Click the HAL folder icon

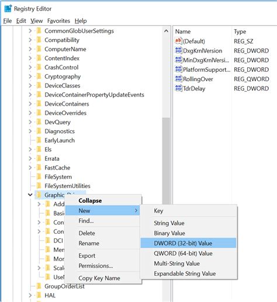coord(39,295)
